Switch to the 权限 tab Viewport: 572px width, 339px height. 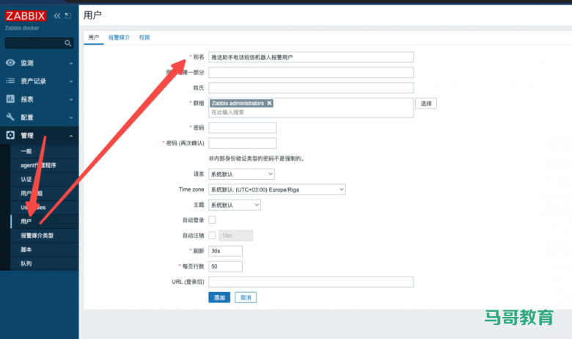(144, 37)
